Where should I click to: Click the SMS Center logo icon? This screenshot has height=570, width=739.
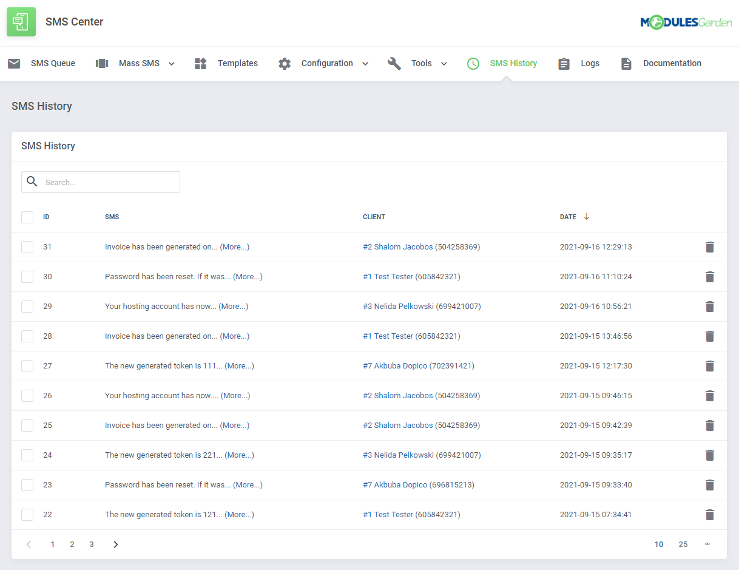click(x=21, y=21)
